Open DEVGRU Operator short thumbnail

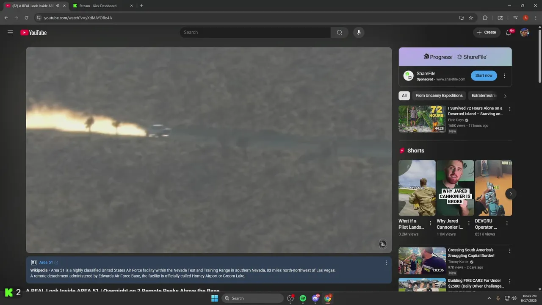tap(493, 188)
